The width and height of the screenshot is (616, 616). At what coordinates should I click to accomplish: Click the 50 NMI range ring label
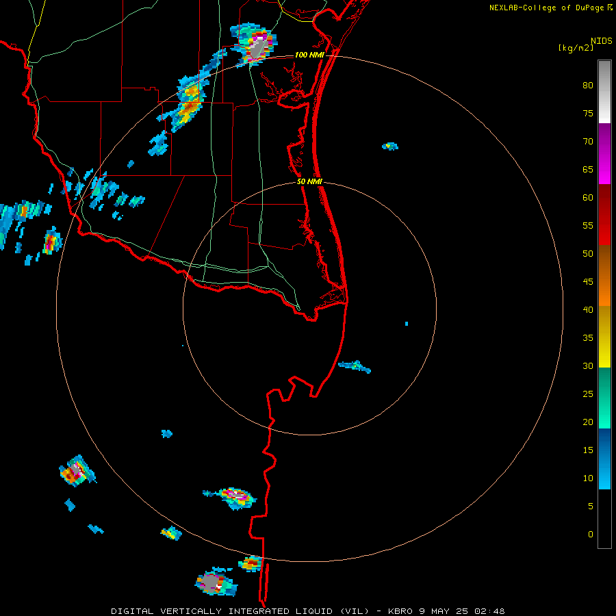(309, 181)
